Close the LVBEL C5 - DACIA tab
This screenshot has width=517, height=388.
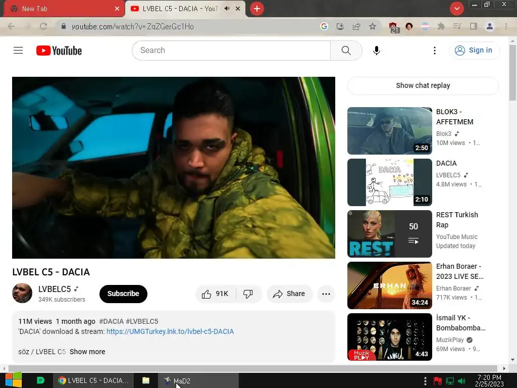pyautogui.click(x=238, y=9)
